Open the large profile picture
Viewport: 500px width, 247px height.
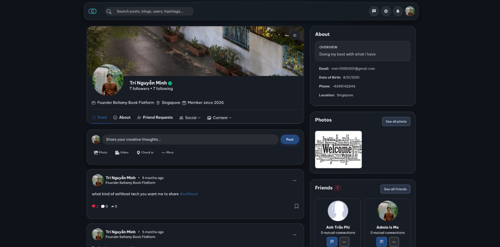[x=107, y=80]
